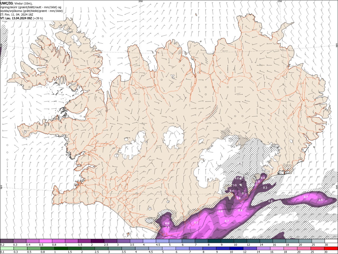Select the 0.5 green swatch in the lower legend row
338x254 pixels.
pyautogui.click(x=34, y=248)
